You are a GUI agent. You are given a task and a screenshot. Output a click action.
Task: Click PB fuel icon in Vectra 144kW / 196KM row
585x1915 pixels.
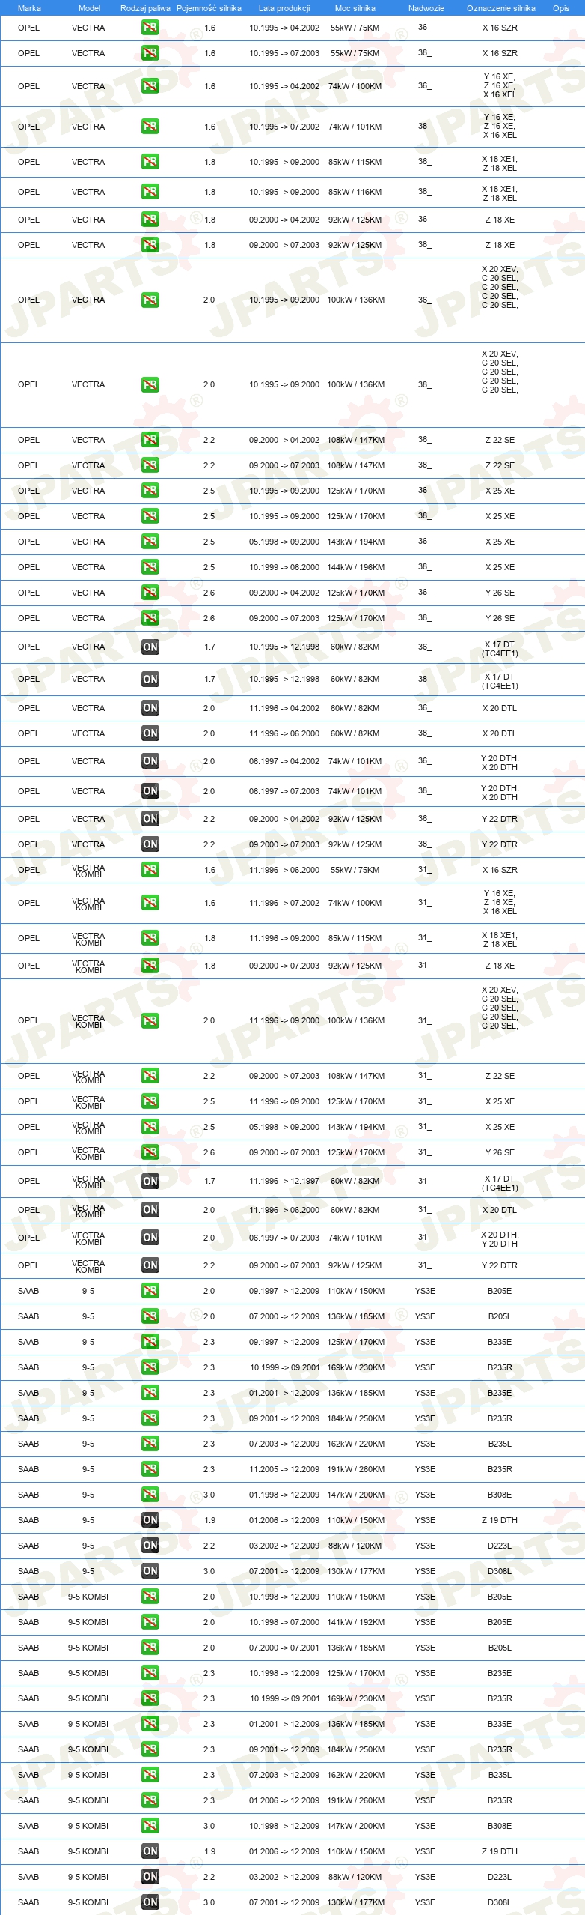click(150, 567)
